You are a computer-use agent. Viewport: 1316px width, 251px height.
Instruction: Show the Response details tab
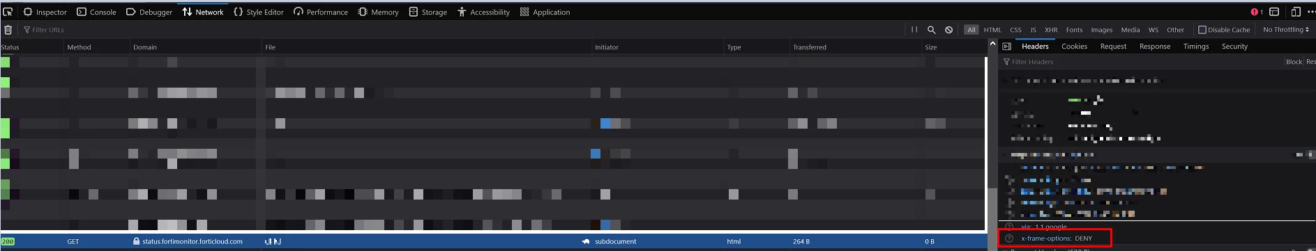coord(1155,47)
